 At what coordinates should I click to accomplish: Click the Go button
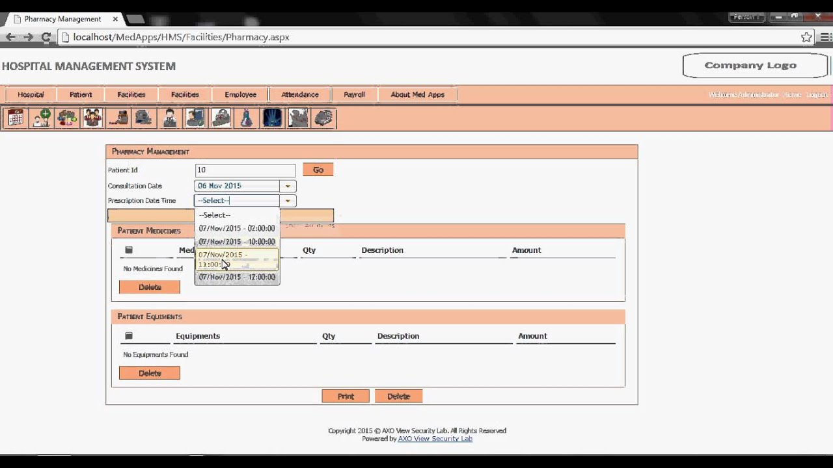click(x=318, y=170)
